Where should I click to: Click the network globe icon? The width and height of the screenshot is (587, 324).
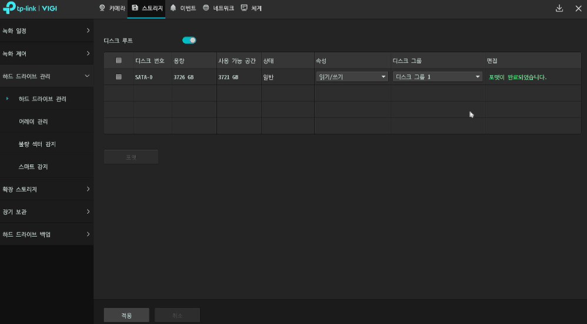[x=206, y=8]
